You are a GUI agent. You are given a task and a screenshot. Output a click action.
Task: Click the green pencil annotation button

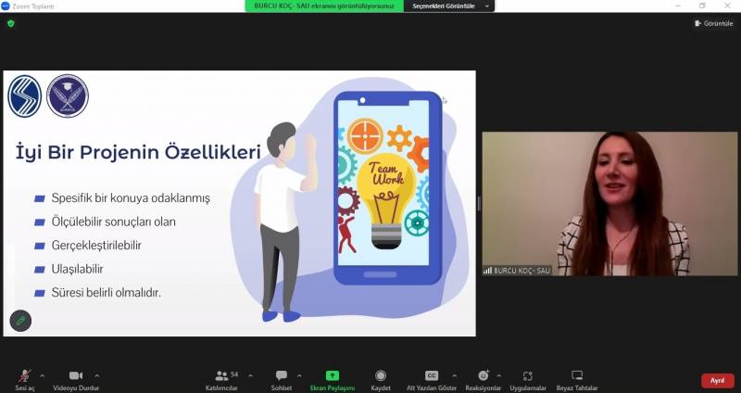[x=19, y=321]
